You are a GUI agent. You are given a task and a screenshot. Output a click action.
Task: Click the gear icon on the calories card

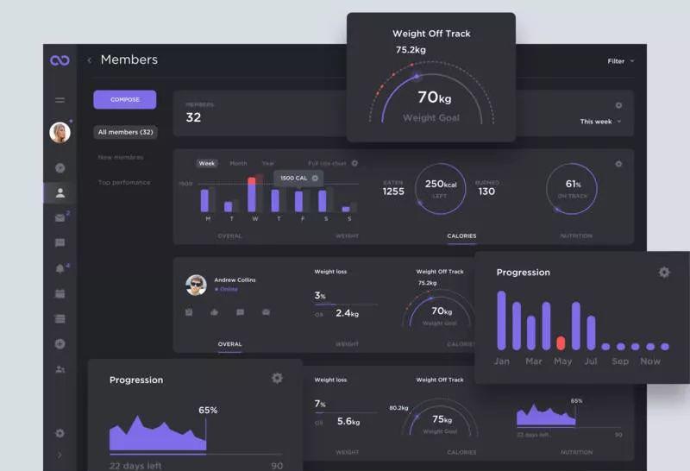point(618,164)
